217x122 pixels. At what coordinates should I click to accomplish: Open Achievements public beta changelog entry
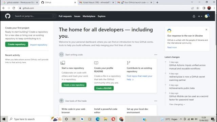click(182, 88)
